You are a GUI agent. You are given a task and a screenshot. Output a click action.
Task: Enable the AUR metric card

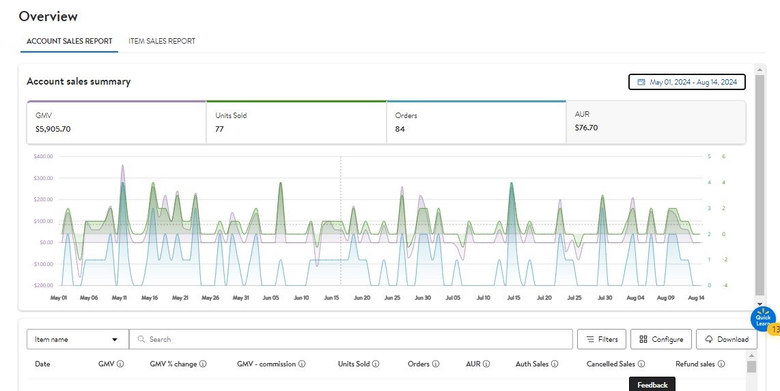point(656,122)
